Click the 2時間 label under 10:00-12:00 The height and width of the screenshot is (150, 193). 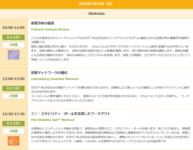coord(14,45)
